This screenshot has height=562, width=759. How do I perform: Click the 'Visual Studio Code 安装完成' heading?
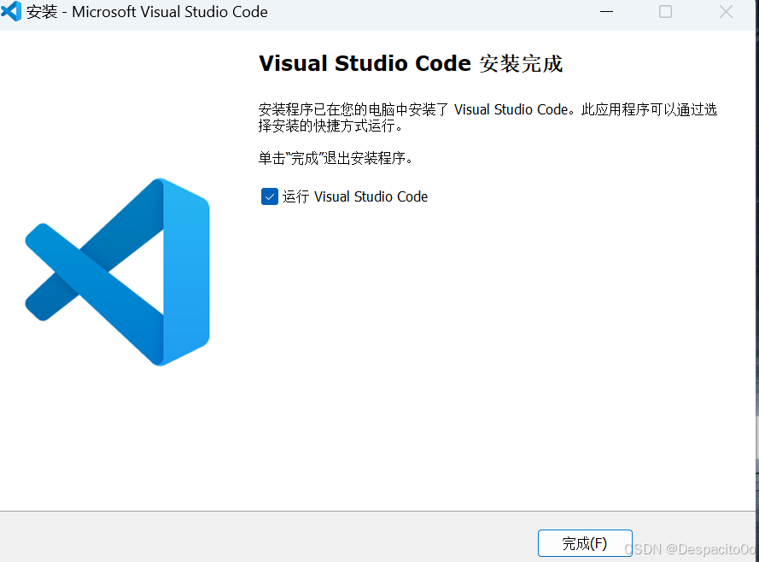(411, 63)
